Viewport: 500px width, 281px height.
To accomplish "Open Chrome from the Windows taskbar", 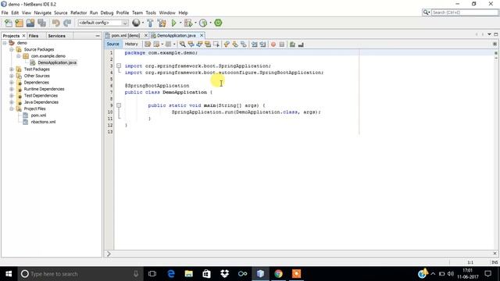I will coord(278,274).
